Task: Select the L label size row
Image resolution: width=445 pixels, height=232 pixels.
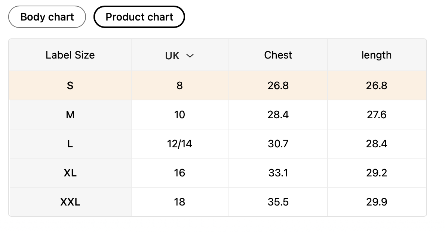Action: coord(70,144)
